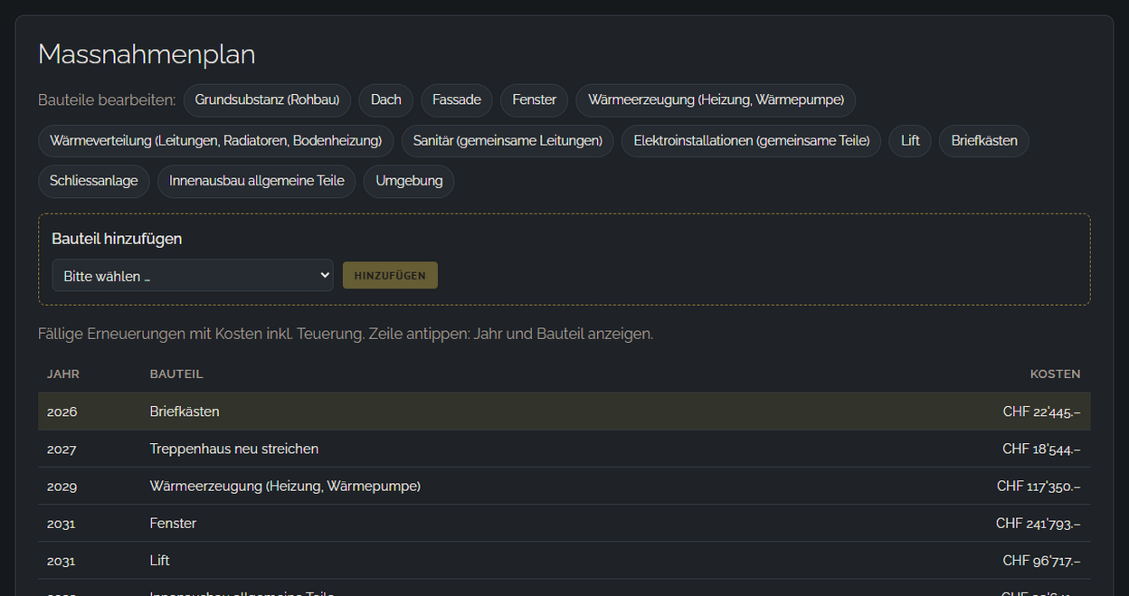
Task: Click the Wärmeerzeugung table row for 2029
Action: (564, 486)
